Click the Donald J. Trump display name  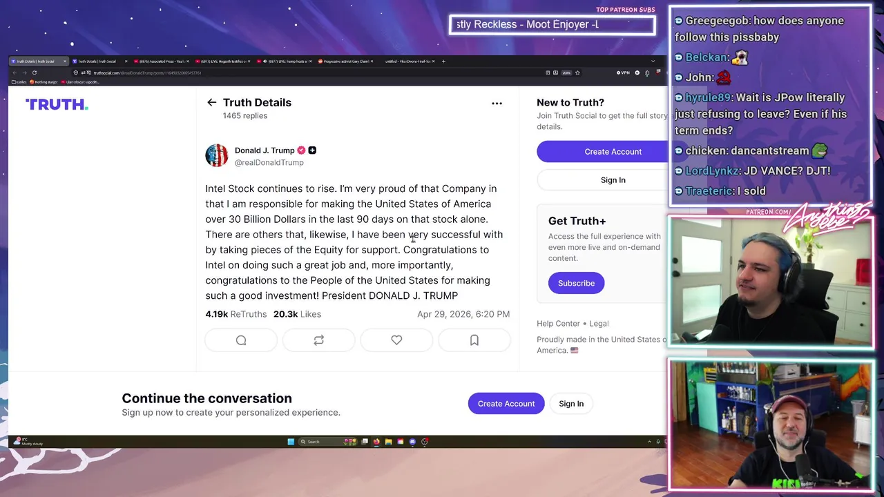pyautogui.click(x=265, y=150)
